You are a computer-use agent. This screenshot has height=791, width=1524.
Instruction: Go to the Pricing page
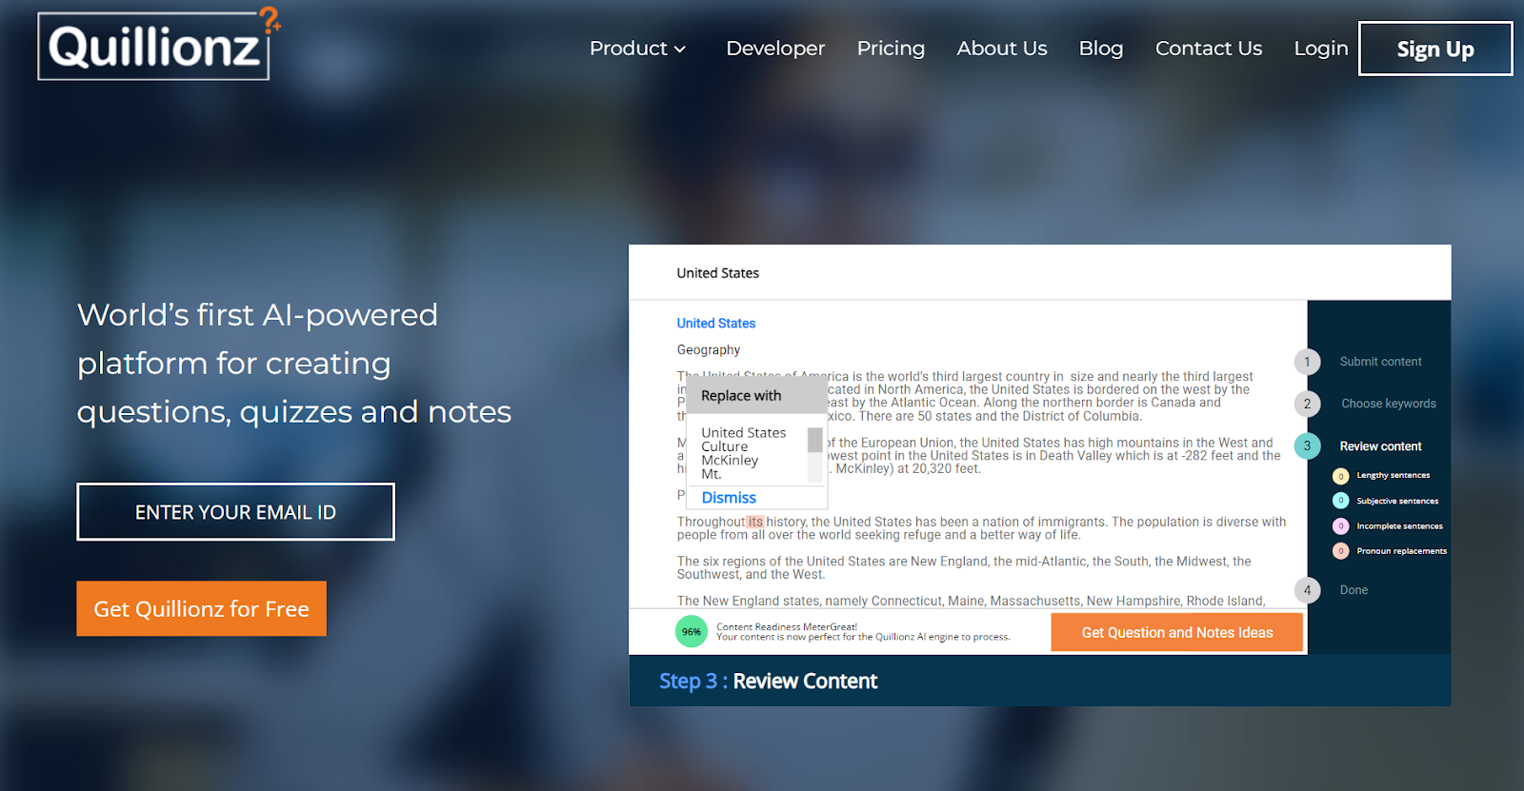click(x=891, y=49)
